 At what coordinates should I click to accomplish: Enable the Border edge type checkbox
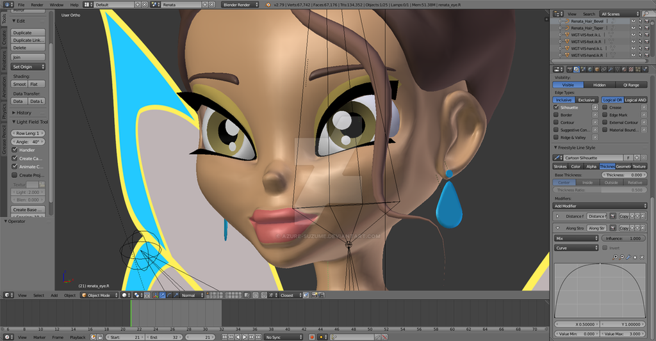tap(556, 115)
